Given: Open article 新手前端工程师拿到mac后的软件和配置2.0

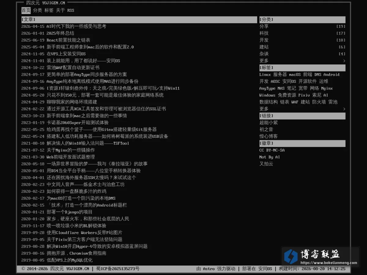Looking at the screenshot, I should click(90, 47).
